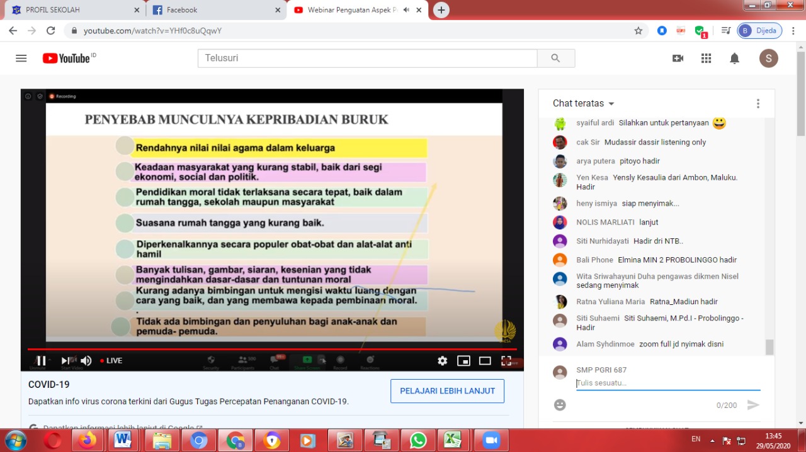
Task: Switch to miniplayer mode
Action: tap(464, 361)
